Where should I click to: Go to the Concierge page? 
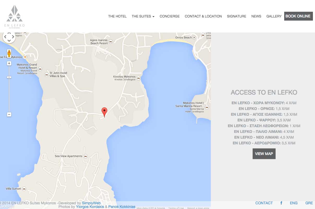(x=170, y=16)
